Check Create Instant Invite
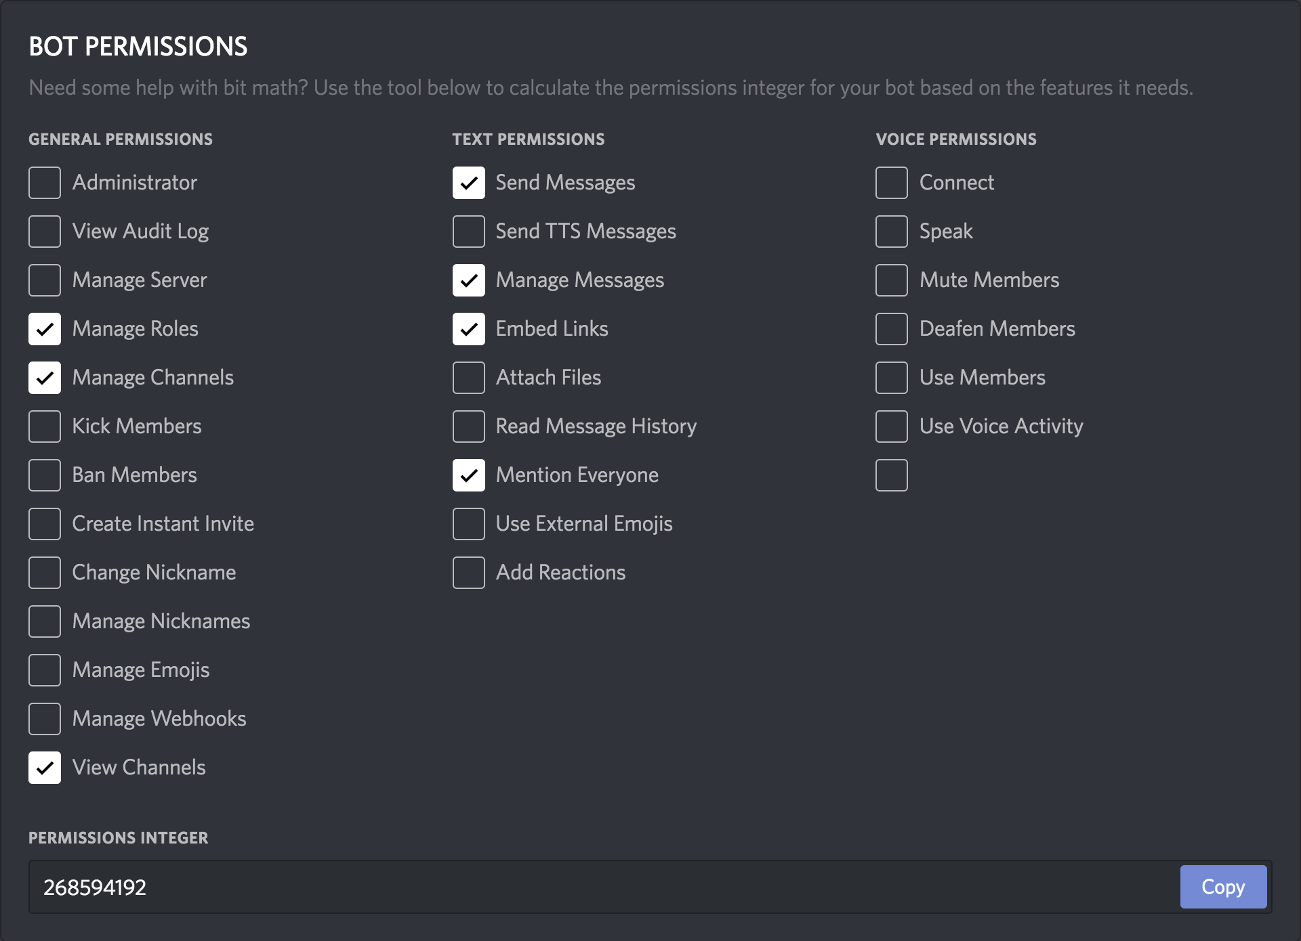The width and height of the screenshot is (1301, 941). tap(45, 524)
